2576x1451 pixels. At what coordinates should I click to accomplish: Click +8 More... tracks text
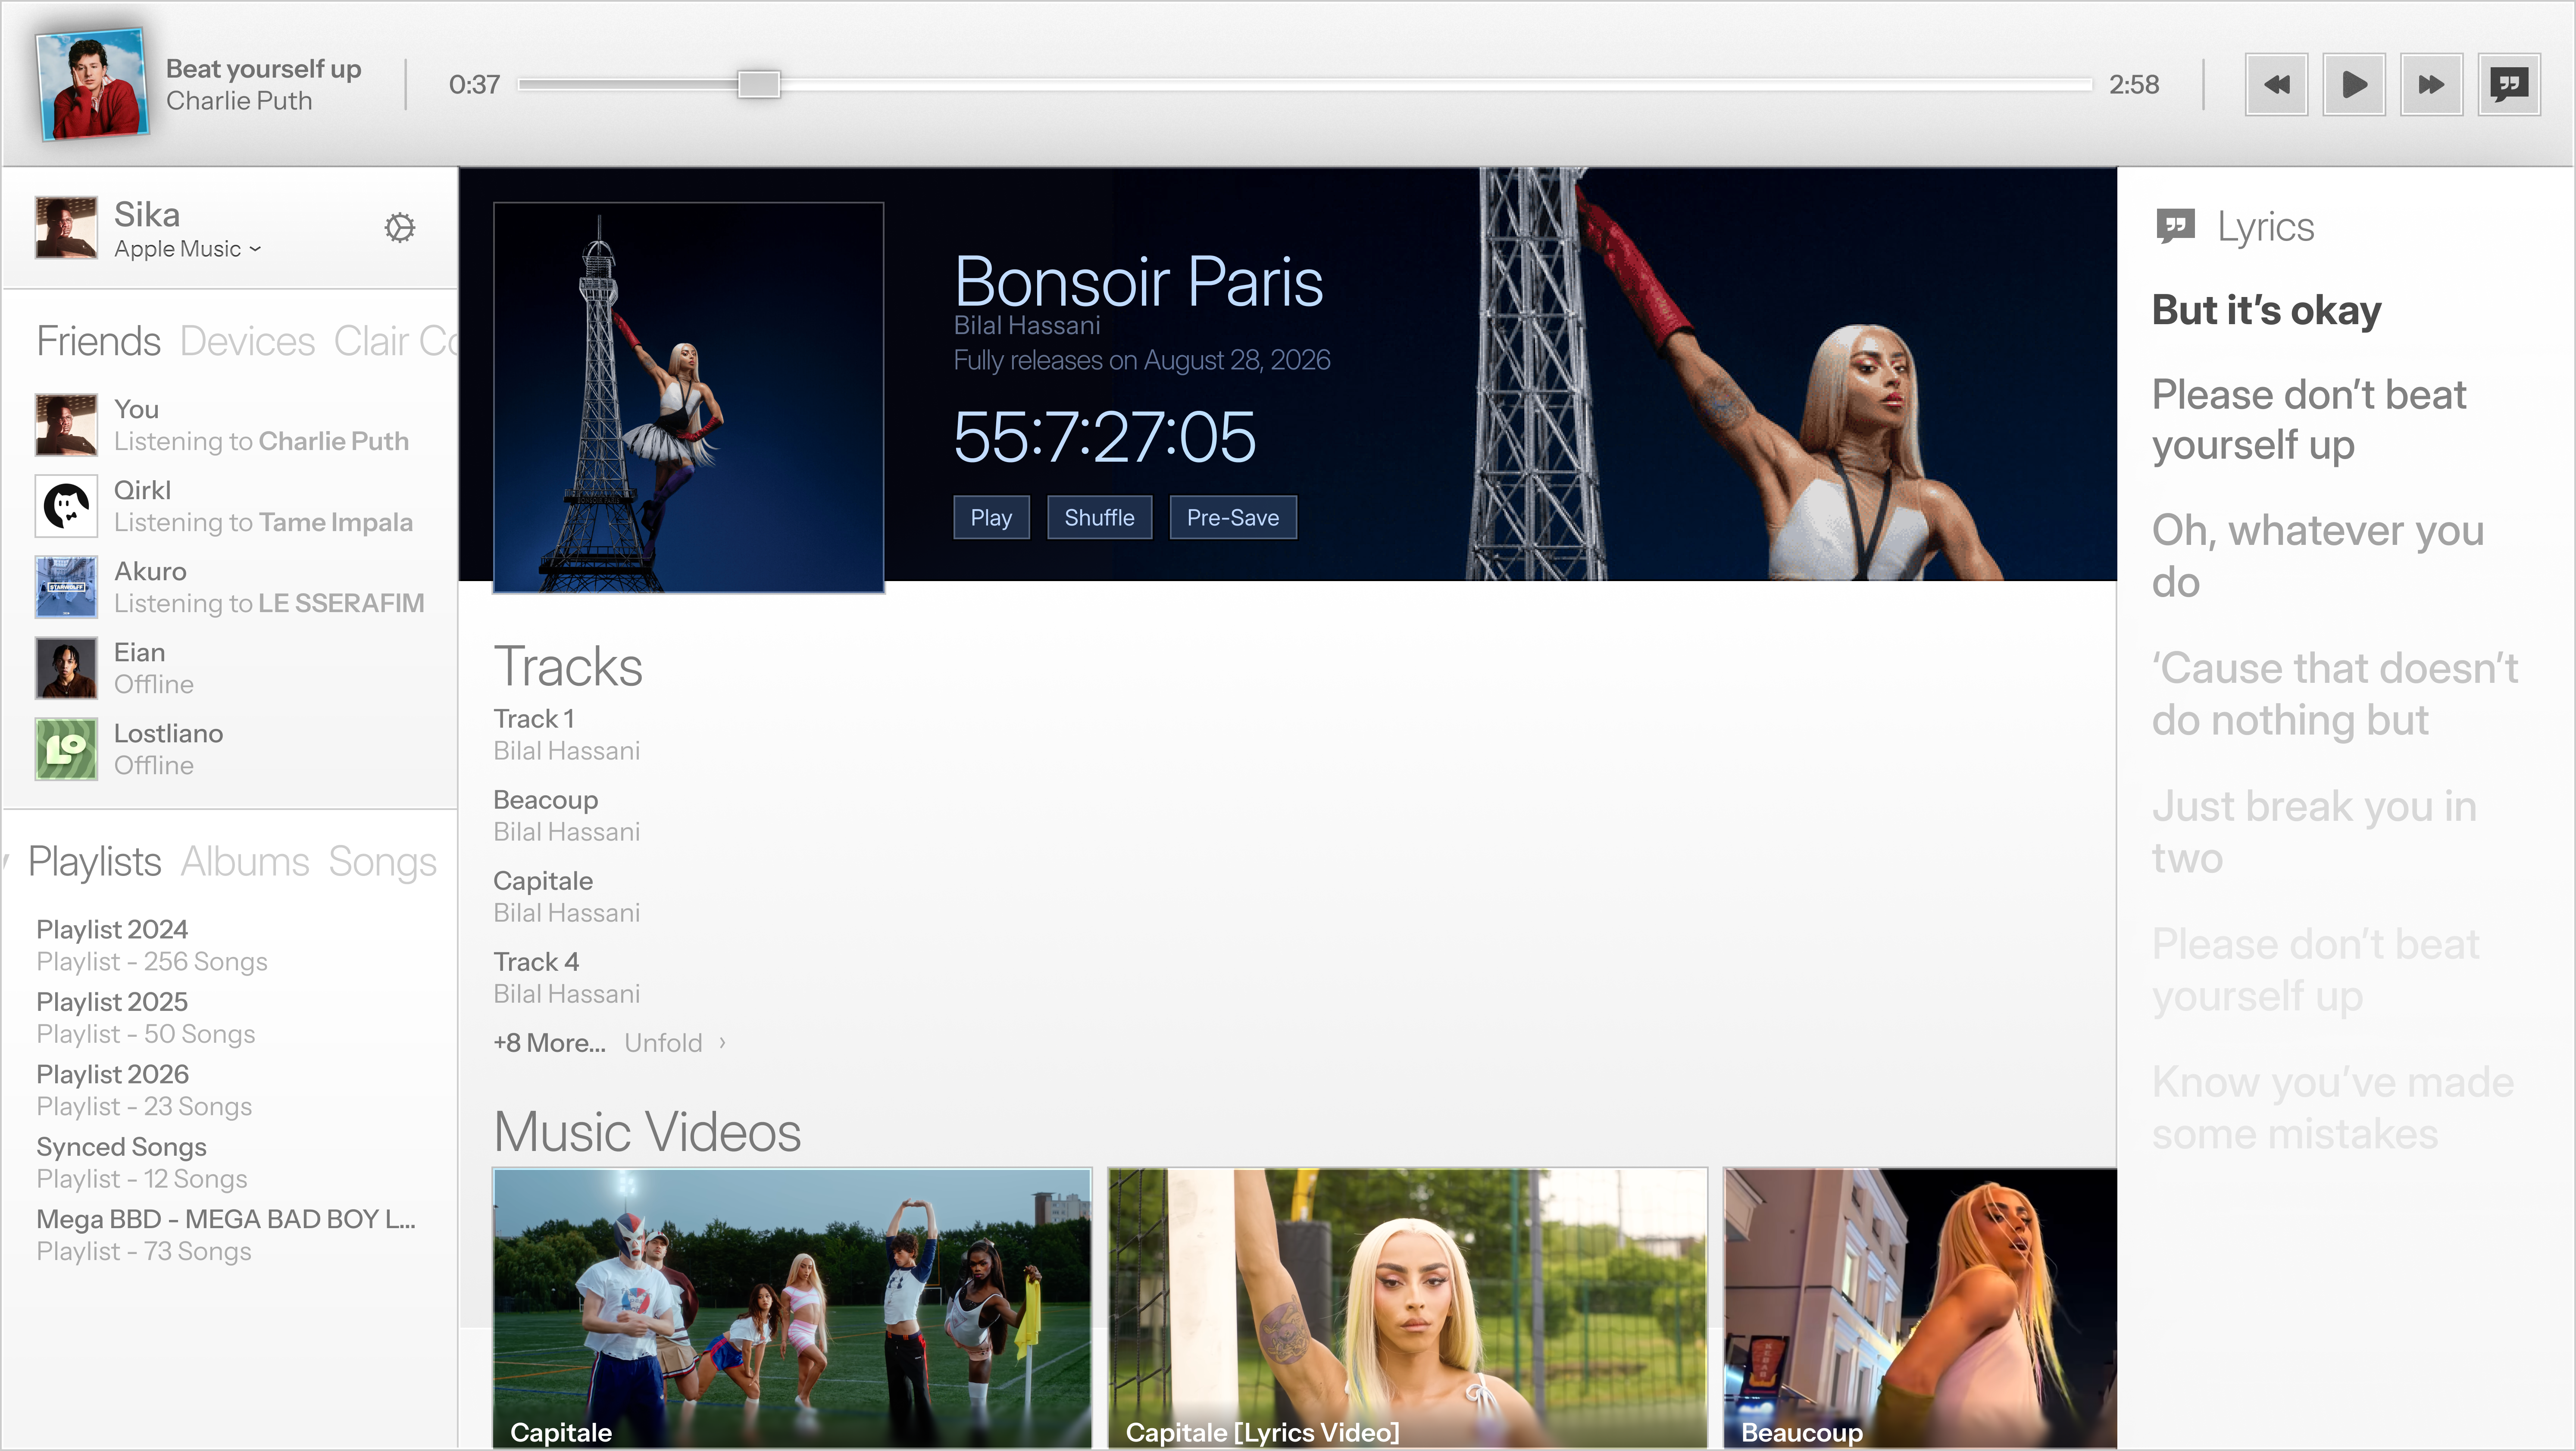click(x=549, y=1043)
